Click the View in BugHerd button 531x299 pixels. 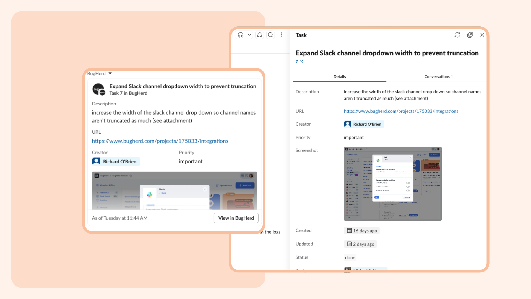click(236, 218)
